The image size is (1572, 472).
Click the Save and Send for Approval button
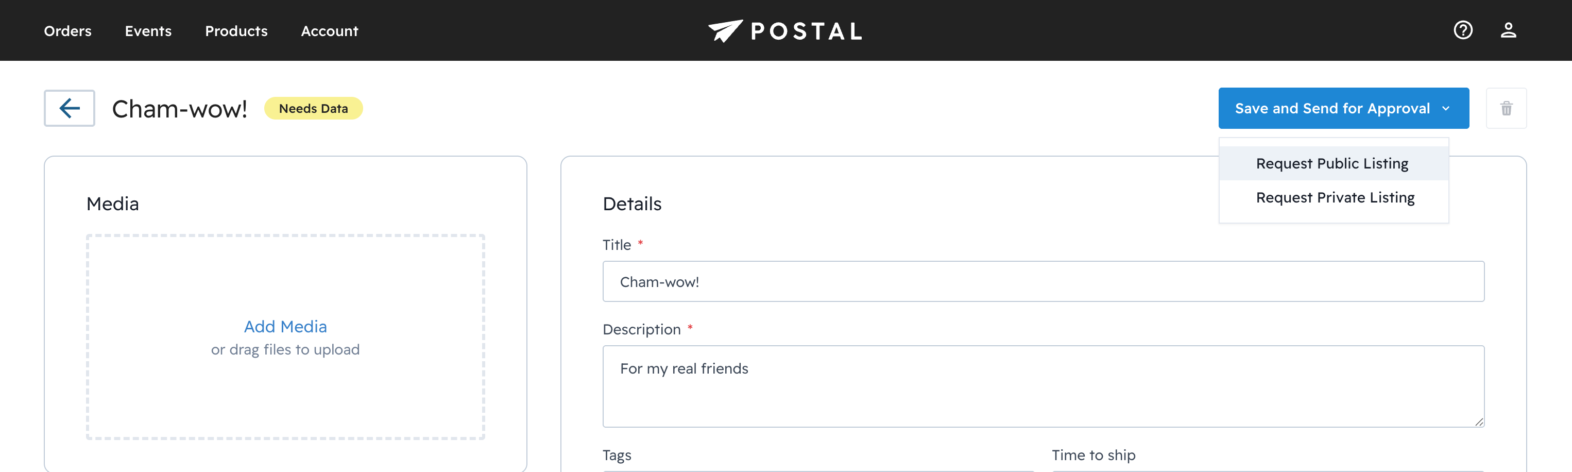click(x=1331, y=109)
